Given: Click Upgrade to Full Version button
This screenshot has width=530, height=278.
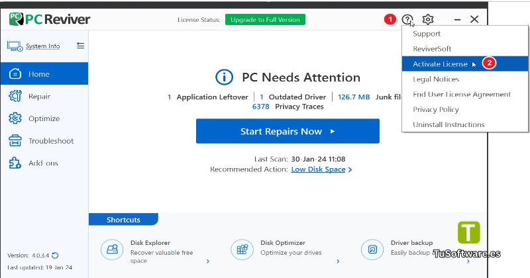Looking at the screenshot, I should 266,20.
